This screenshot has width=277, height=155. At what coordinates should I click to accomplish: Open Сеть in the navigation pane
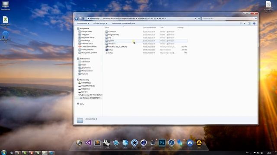(x=82, y=104)
